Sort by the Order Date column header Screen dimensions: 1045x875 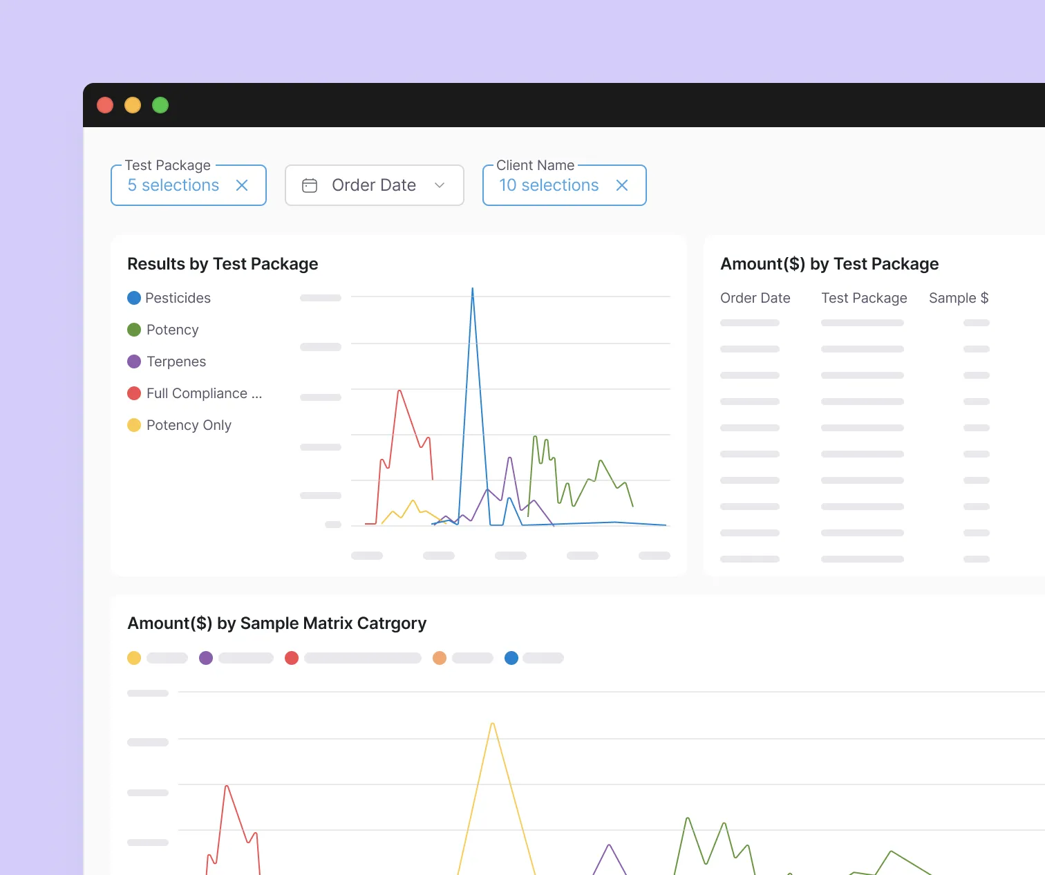(755, 298)
